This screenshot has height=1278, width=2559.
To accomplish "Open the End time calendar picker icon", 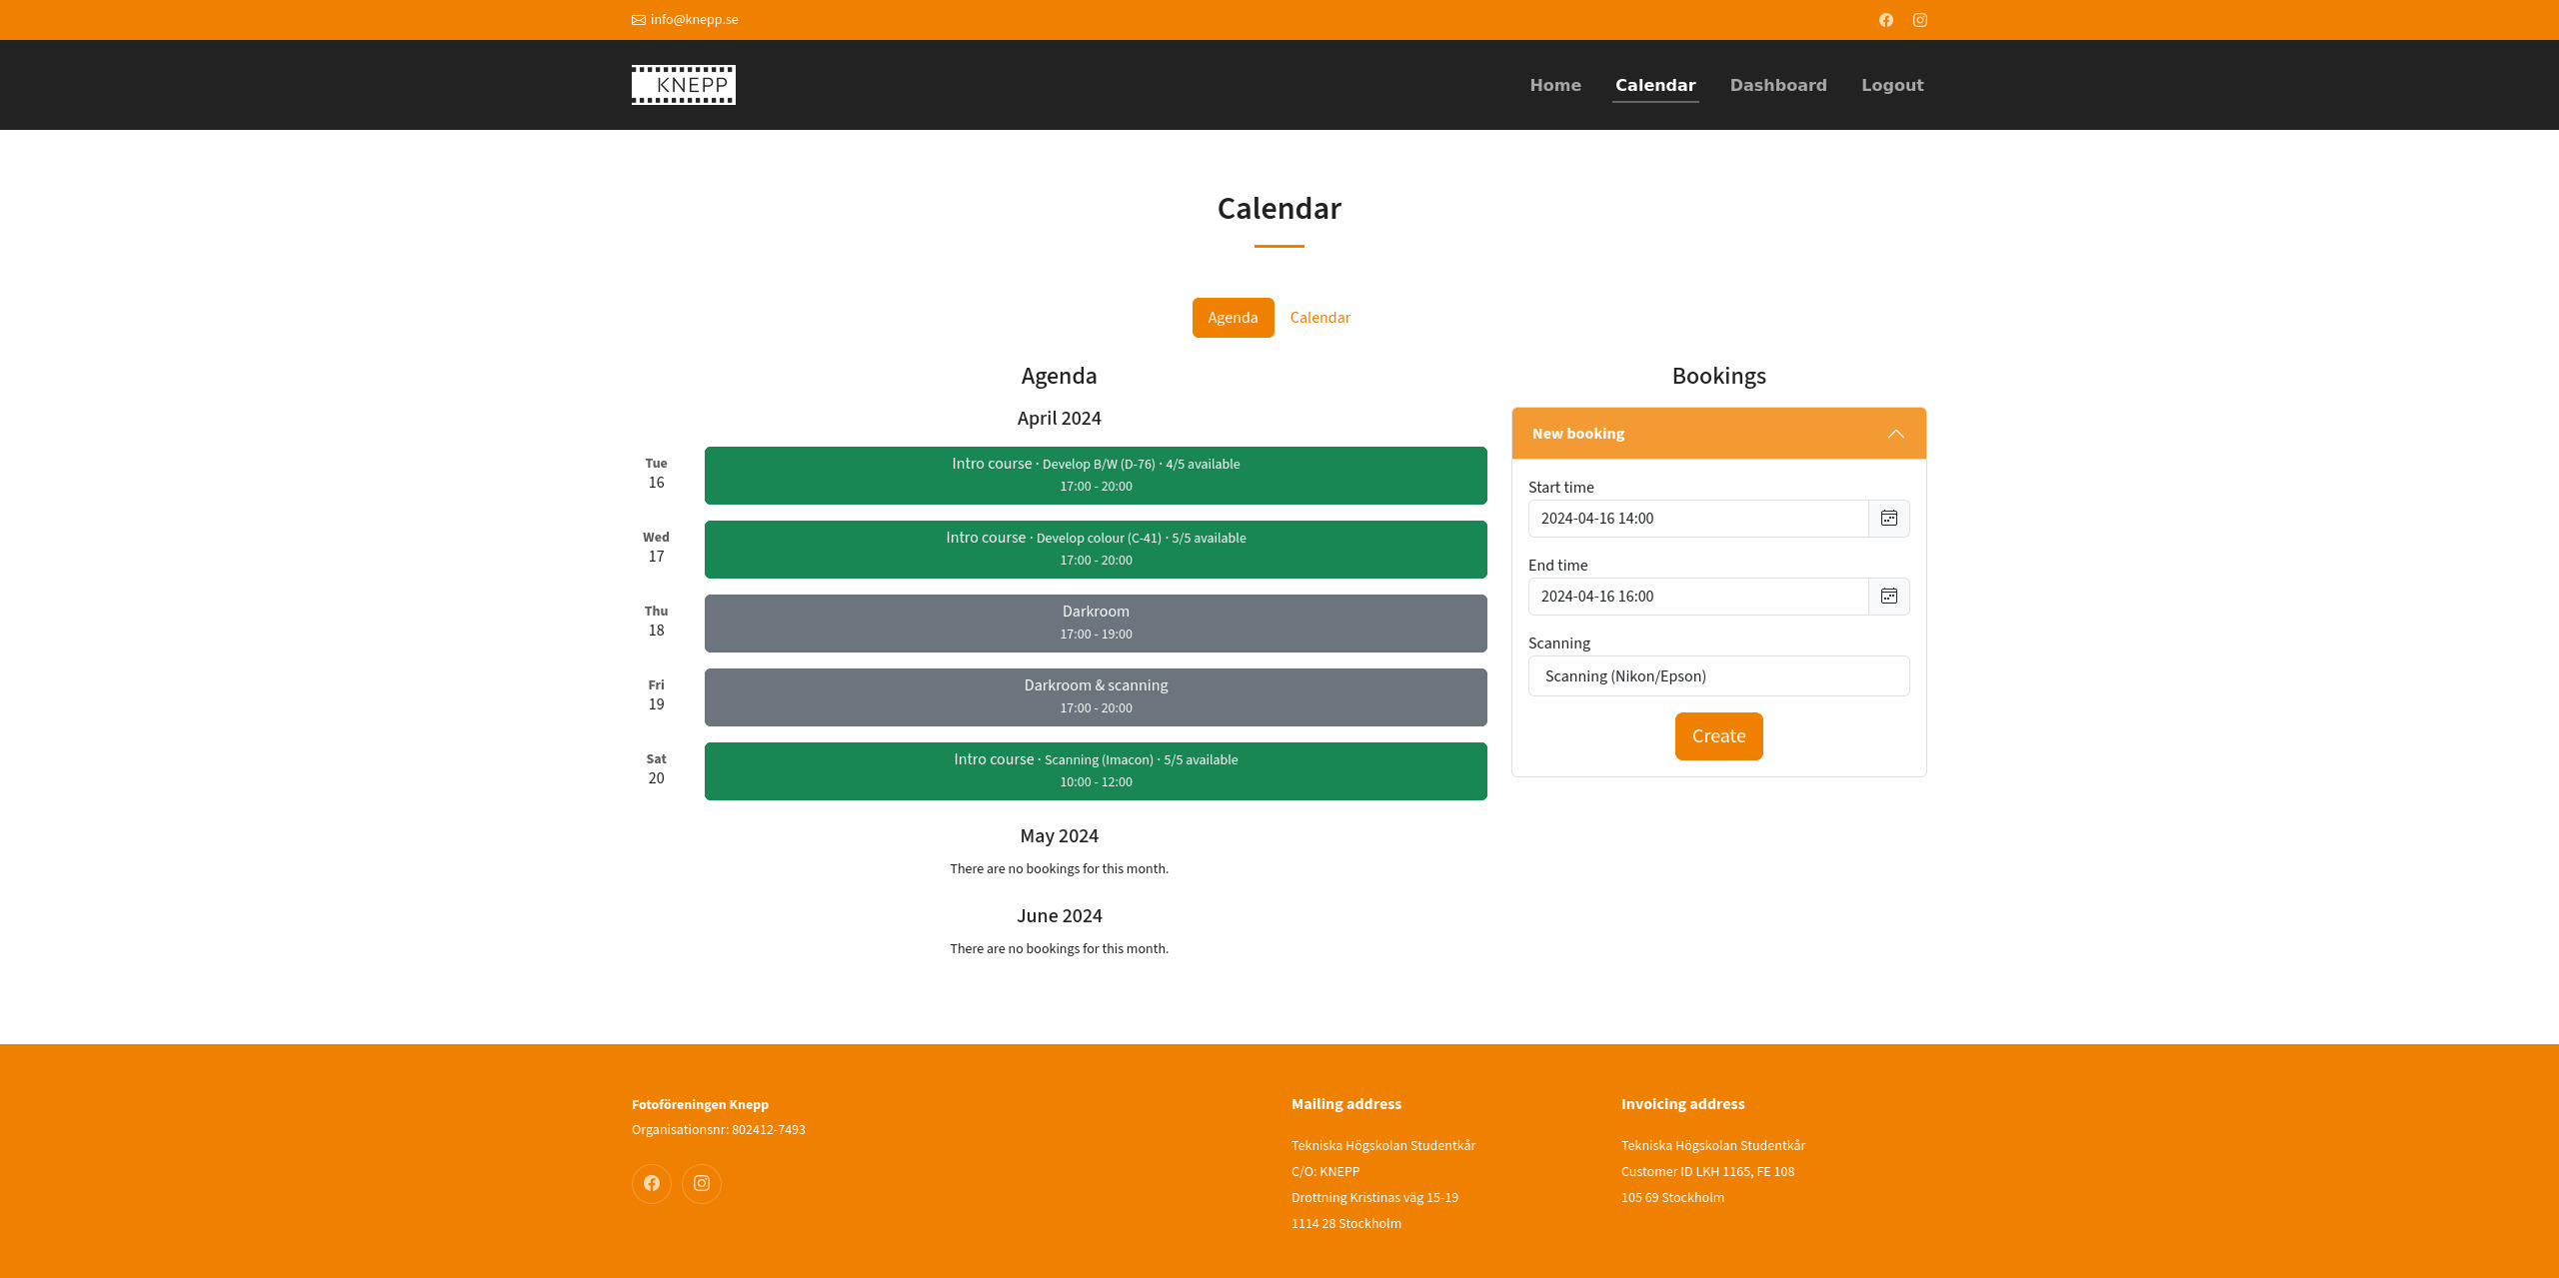I will [1888, 597].
